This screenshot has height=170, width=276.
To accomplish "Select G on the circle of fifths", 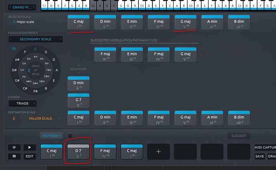I will (46, 52).
